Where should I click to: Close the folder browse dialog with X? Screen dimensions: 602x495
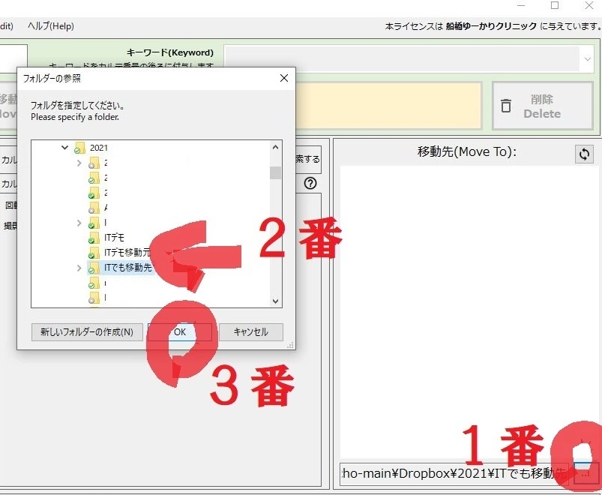(x=284, y=78)
